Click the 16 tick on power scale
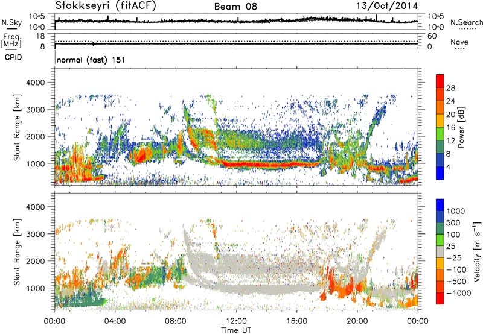The image size is (483, 334). (x=450, y=128)
